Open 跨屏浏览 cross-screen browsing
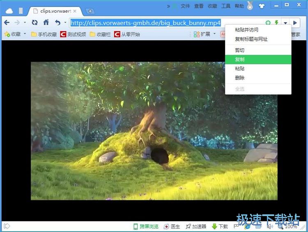This screenshot has width=308, height=232. coord(146,227)
